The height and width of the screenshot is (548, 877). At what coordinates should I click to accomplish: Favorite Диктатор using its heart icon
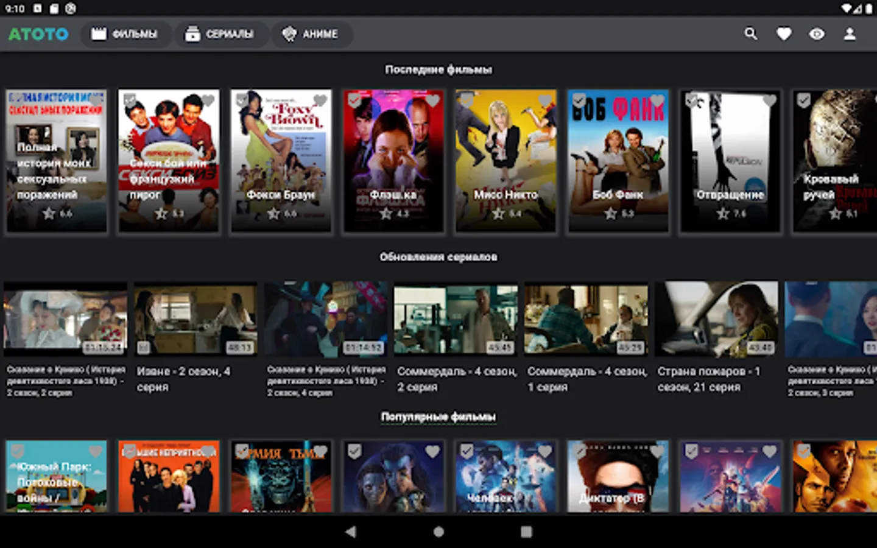[657, 451]
